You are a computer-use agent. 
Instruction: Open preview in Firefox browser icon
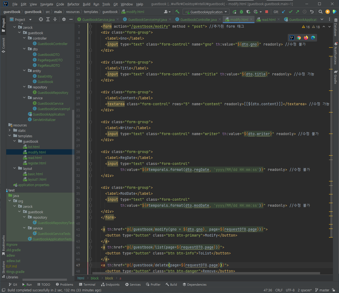(306, 38)
